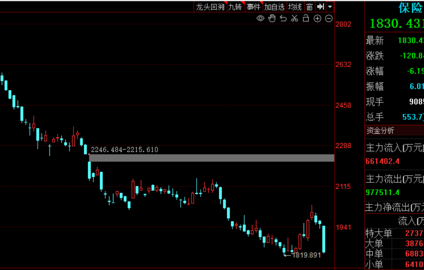The height and width of the screenshot is (270, 424).
Task: Click the 振幅 row label
Action: coord(375,87)
